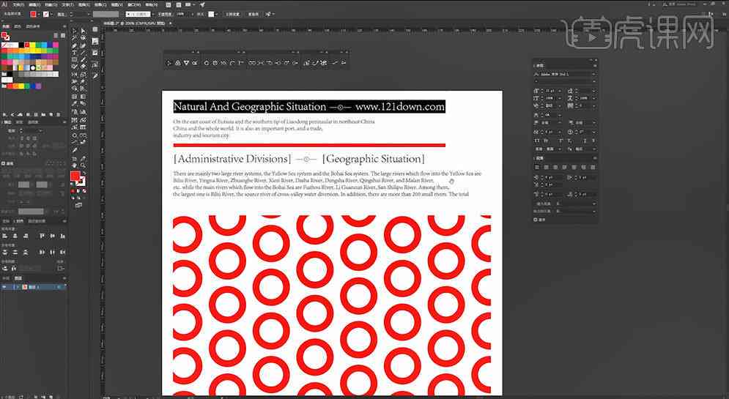Click delete swatch trash icon
The width and height of the screenshot is (729, 399).
click(58, 114)
